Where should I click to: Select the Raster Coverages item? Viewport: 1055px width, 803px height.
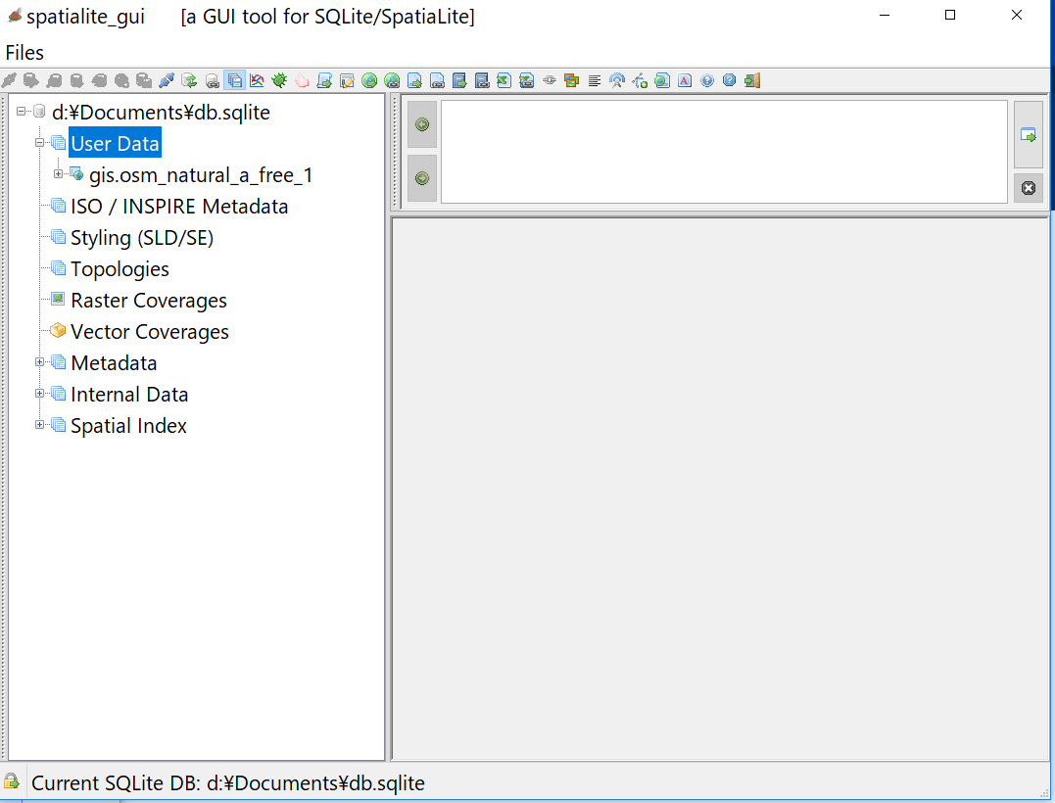[149, 301]
